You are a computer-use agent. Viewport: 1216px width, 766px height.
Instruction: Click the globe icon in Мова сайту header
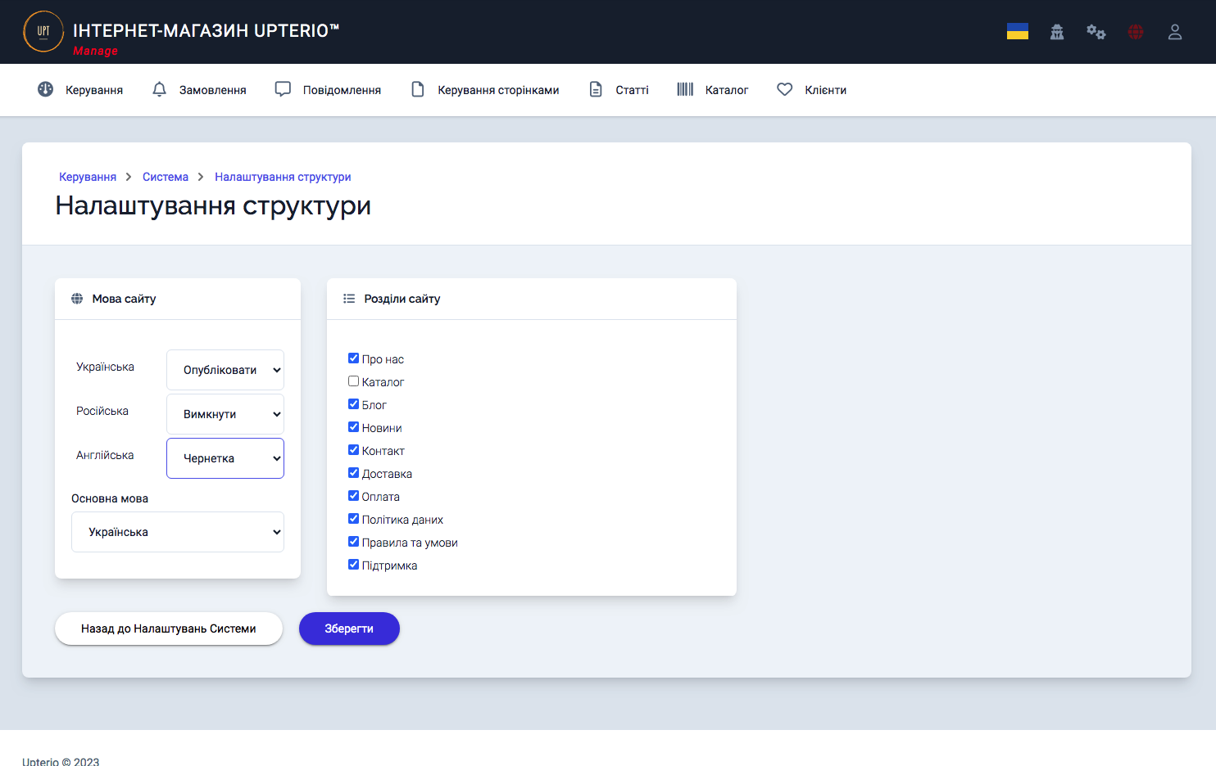[77, 299]
